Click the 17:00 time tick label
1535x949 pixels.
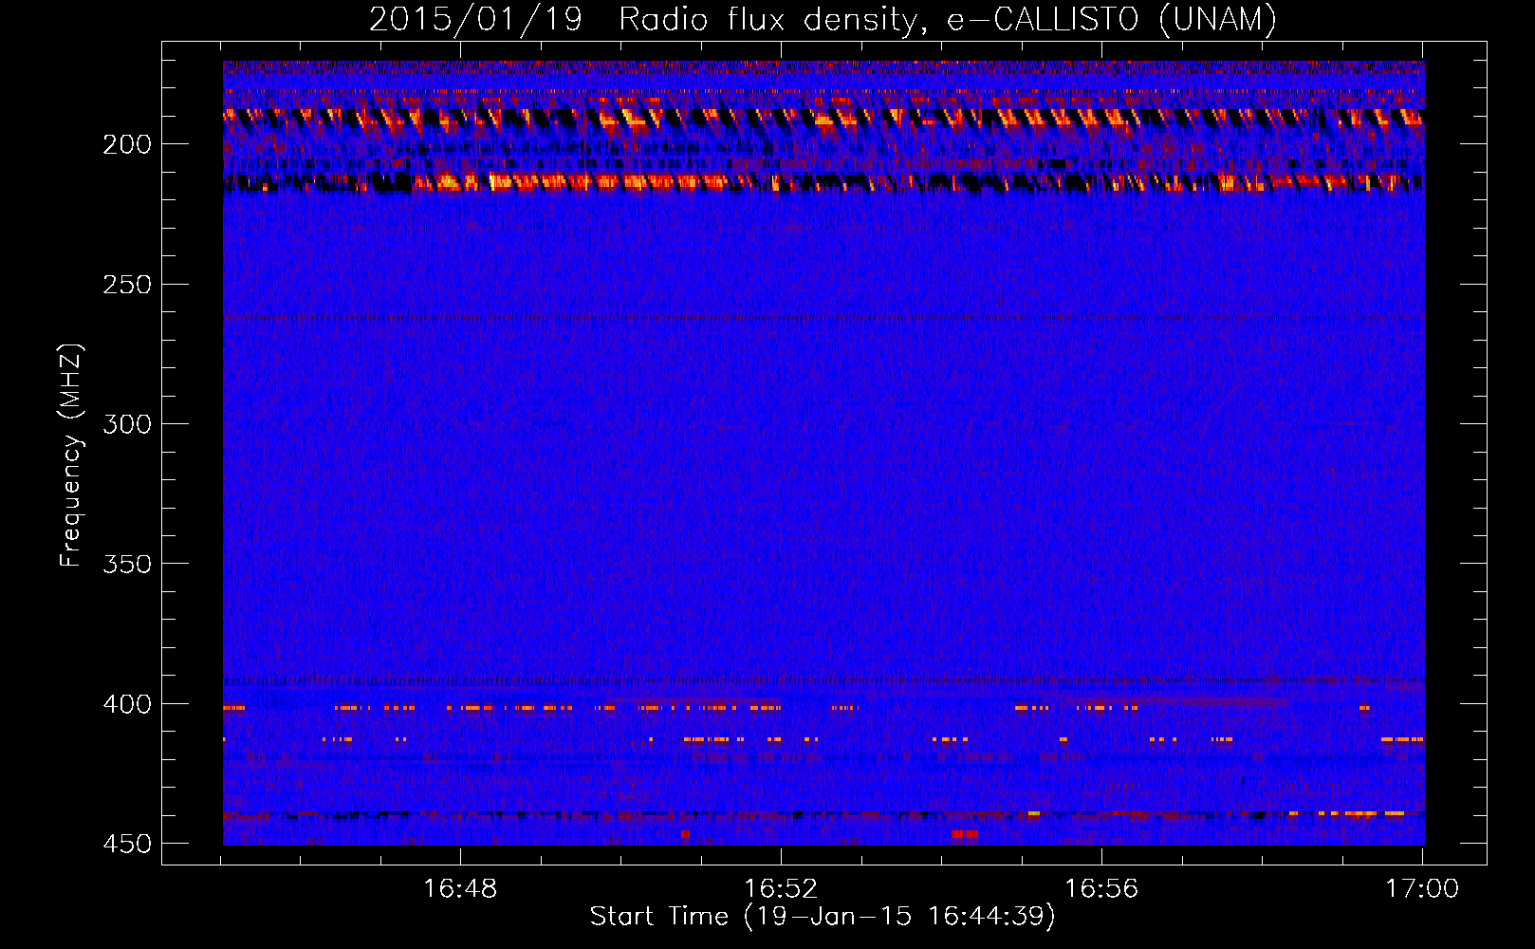pos(1422,888)
